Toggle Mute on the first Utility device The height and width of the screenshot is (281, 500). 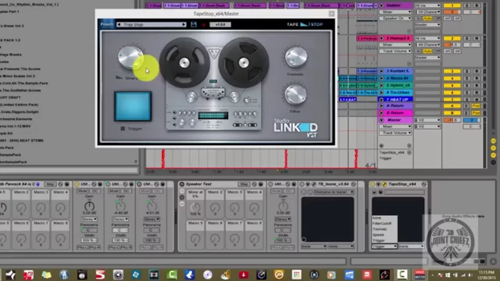(x=82, y=191)
